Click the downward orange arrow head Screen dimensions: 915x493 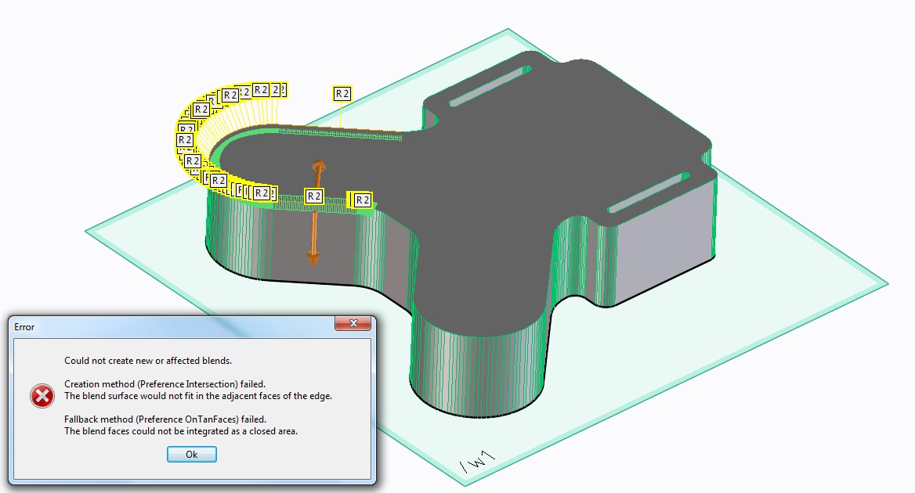click(x=313, y=259)
